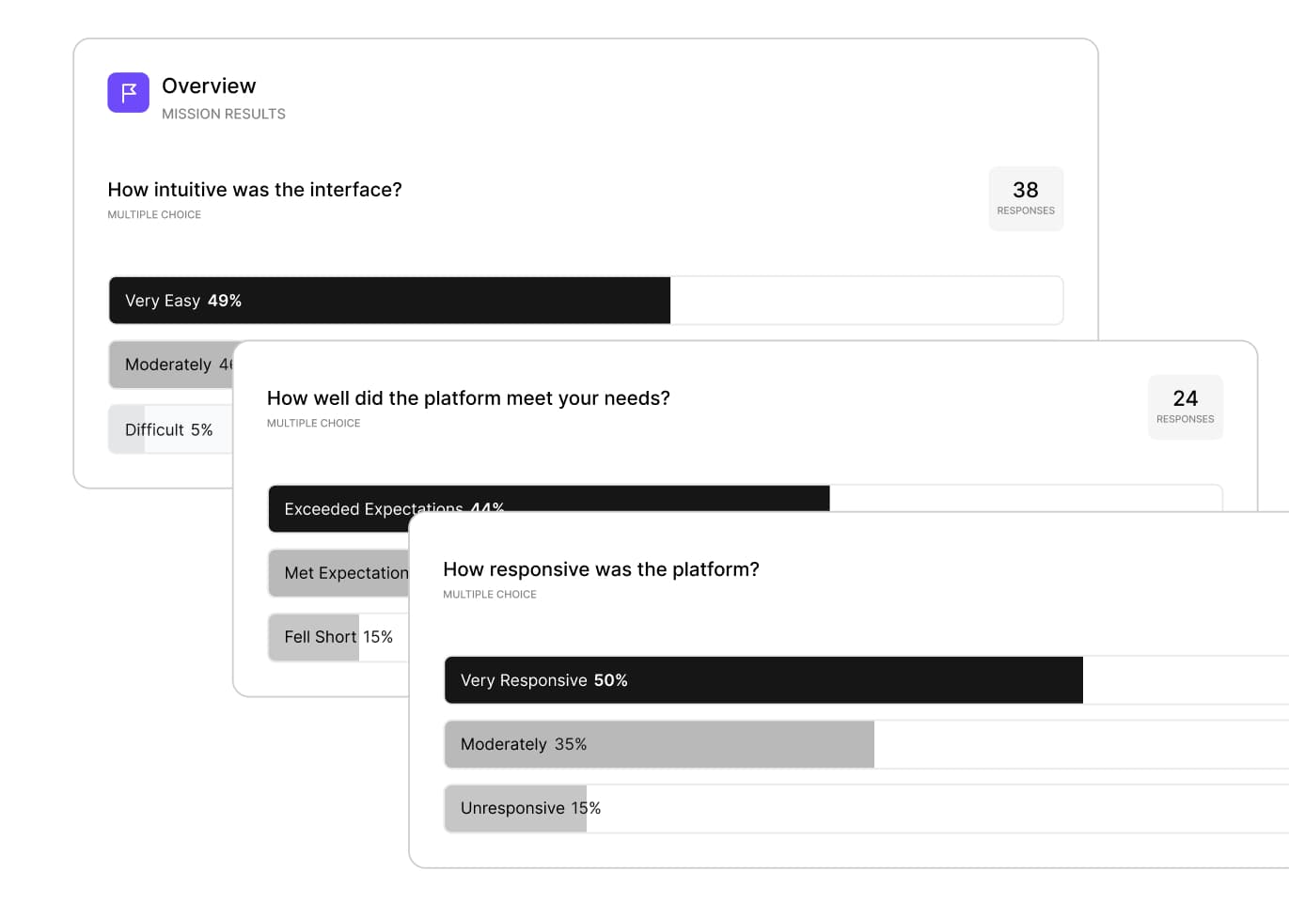Click "How responsive was the platform?" question

(x=601, y=569)
